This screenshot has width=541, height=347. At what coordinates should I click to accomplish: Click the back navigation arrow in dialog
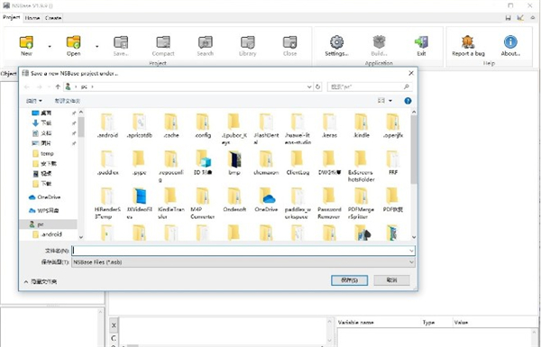[26, 87]
